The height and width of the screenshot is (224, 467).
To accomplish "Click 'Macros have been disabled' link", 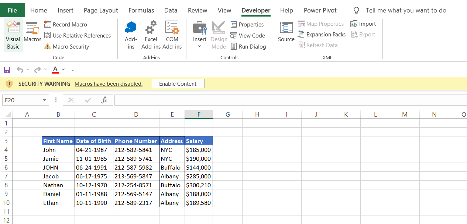I will [x=108, y=84].
